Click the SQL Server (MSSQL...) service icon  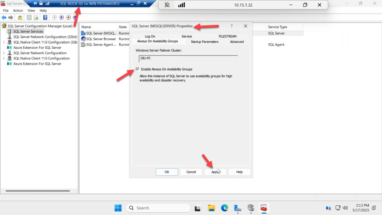click(83, 33)
